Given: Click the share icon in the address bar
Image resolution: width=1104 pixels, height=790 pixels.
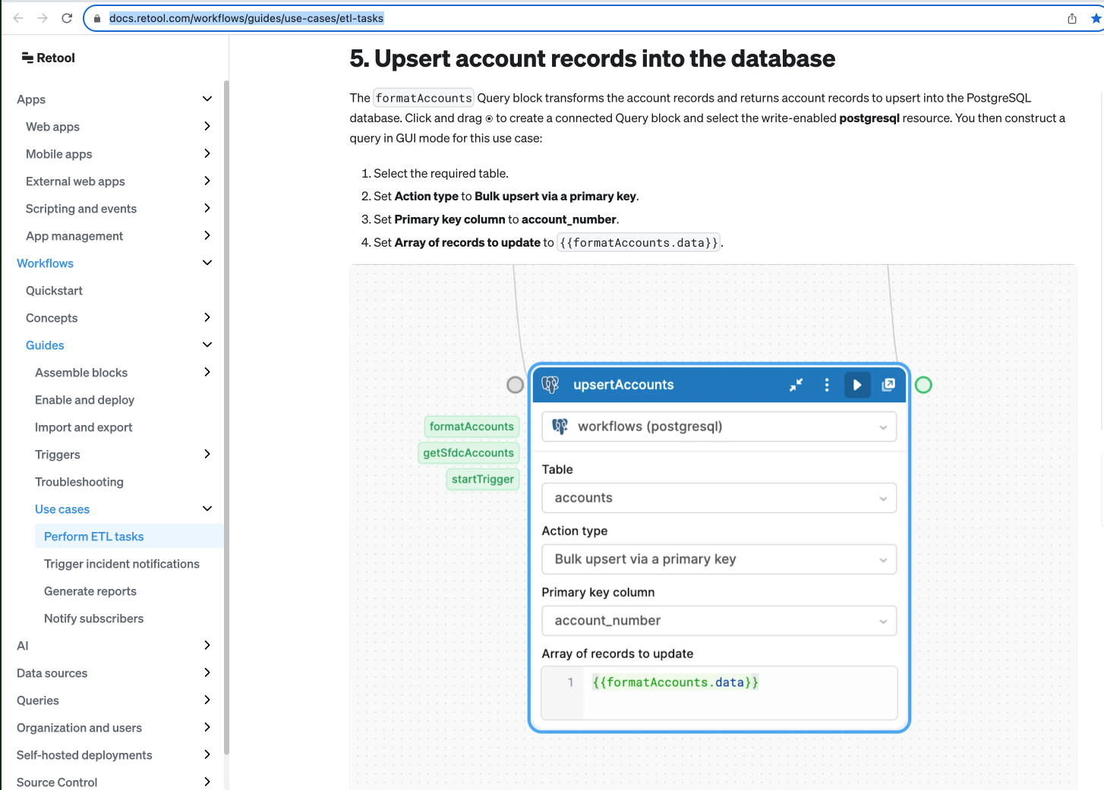Looking at the screenshot, I should (x=1072, y=18).
